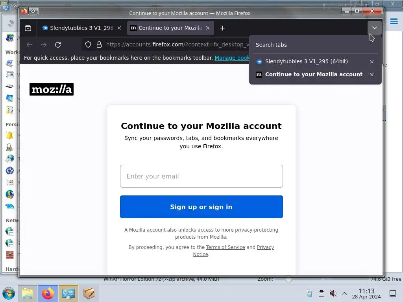
Task: Click the moz://a logo
Action: (x=52, y=89)
